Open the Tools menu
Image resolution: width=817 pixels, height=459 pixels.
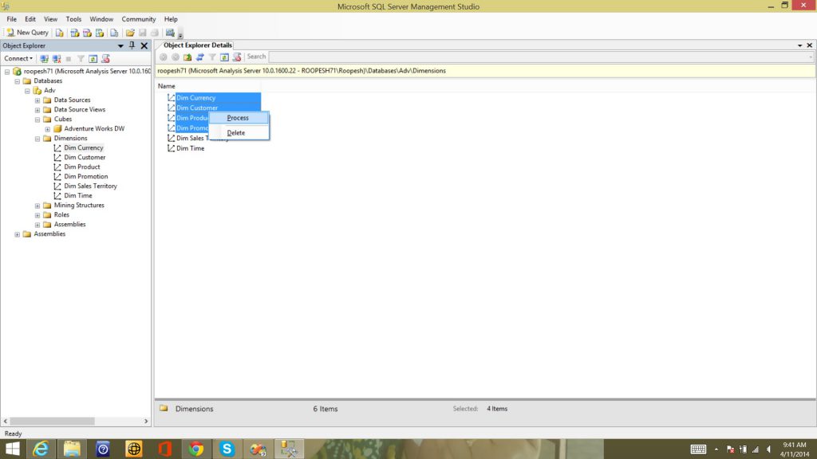(x=73, y=19)
